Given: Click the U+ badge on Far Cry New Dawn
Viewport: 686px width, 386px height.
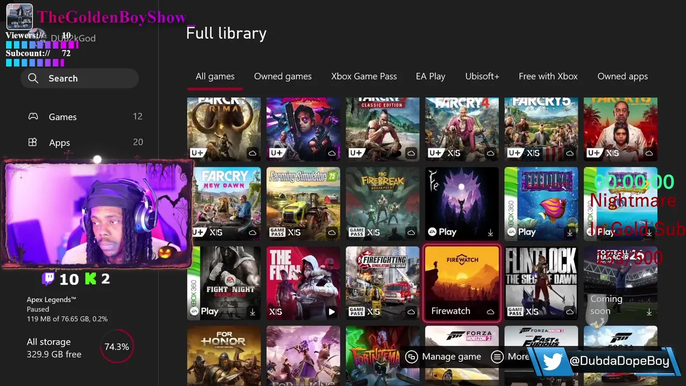Looking at the screenshot, I should 197,232.
